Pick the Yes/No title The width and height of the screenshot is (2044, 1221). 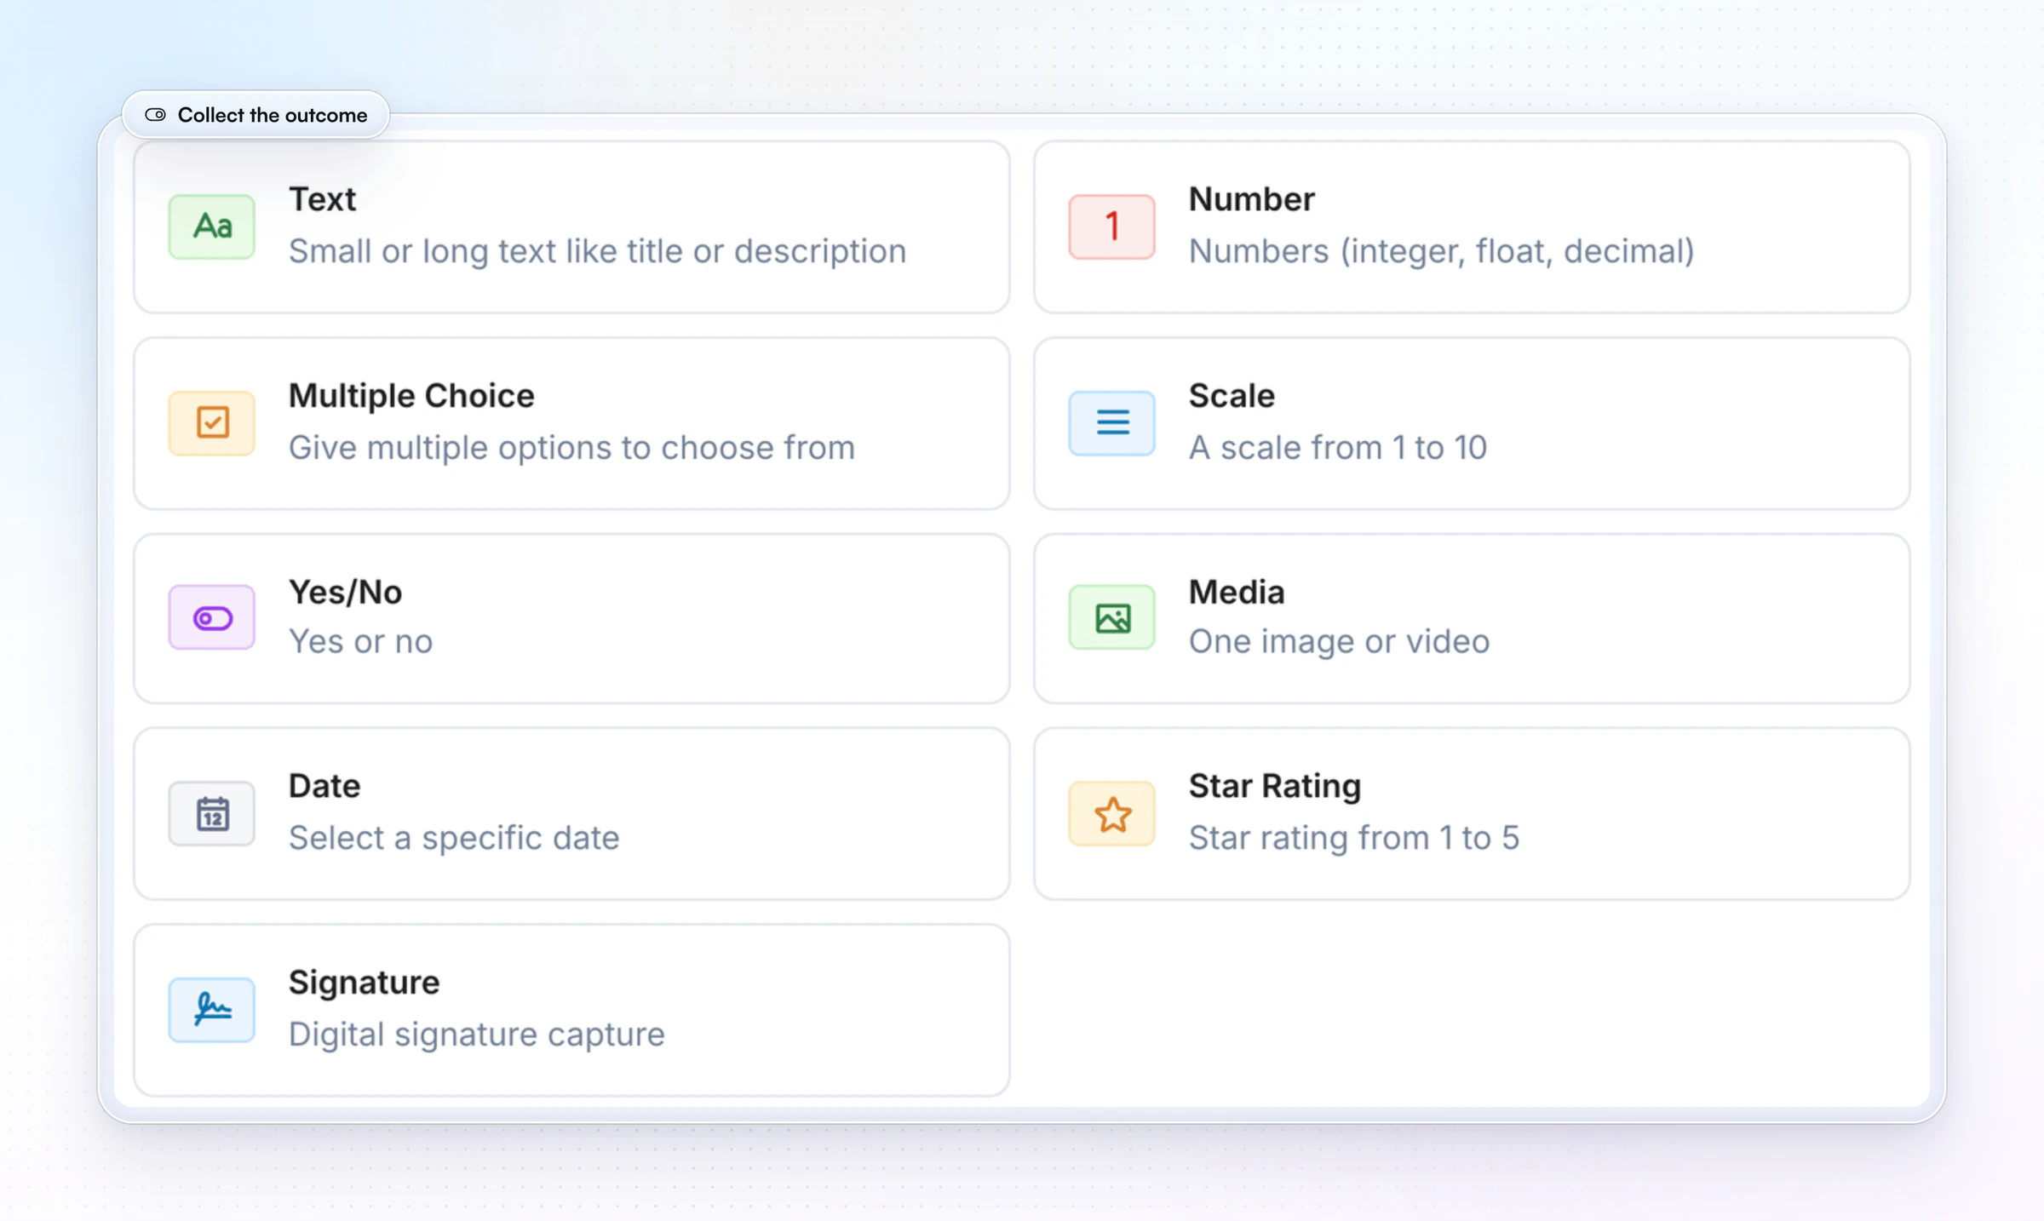click(345, 593)
